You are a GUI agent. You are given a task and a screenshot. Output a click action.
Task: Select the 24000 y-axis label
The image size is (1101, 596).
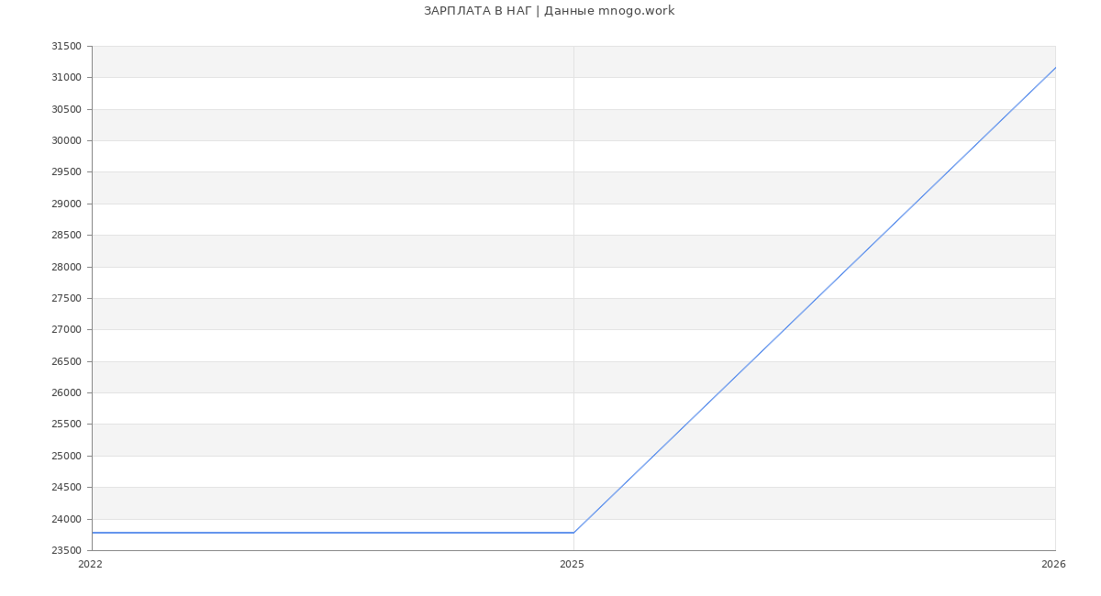[x=66, y=519]
